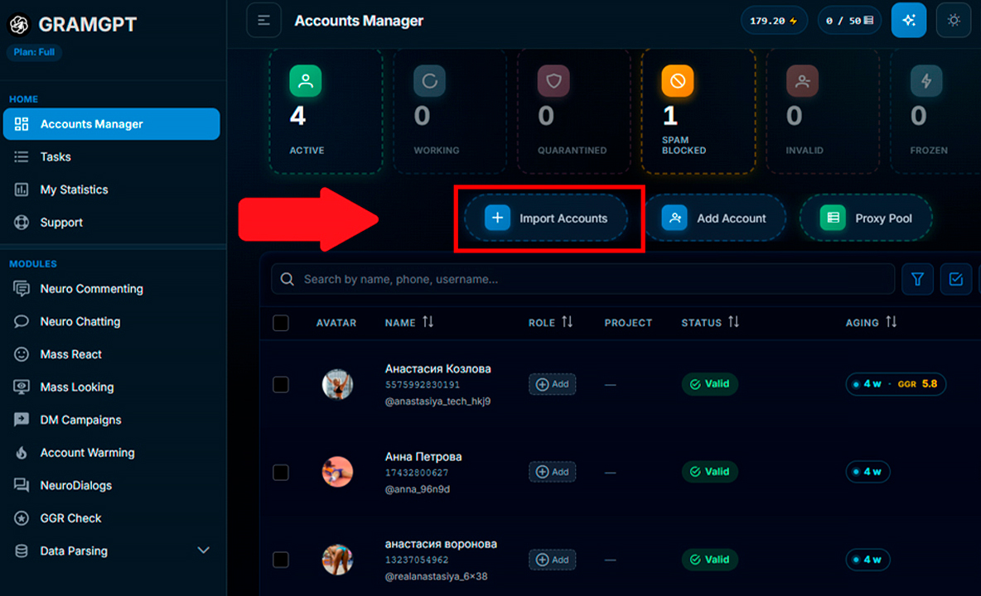The image size is (981, 596).
Task: Click the 179.20 energy balance badge
Action: click(774, 21)
